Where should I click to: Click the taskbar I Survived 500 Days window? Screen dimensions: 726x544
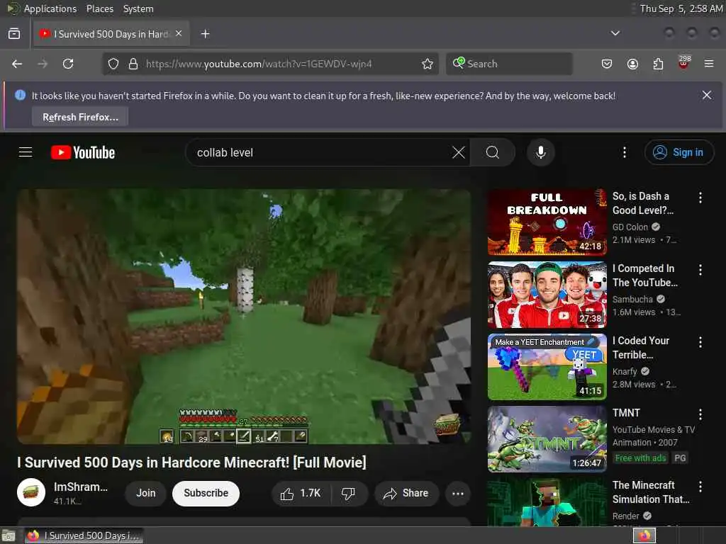[x=84, y=535]
